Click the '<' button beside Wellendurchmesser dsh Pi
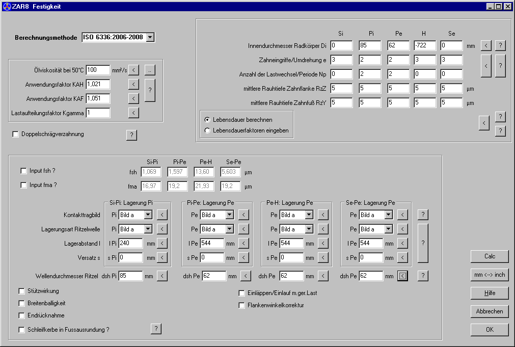Image resolution: width=515 pixels, height=347 pixels. pos(162,276)
